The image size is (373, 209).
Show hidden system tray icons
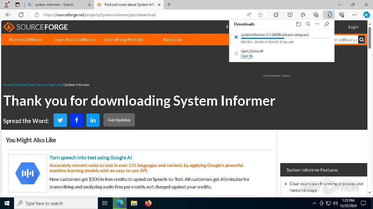point(314,203)
